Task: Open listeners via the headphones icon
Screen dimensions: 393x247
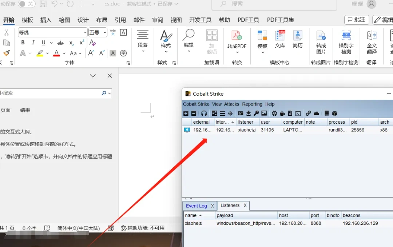Action: coord(204,113)
